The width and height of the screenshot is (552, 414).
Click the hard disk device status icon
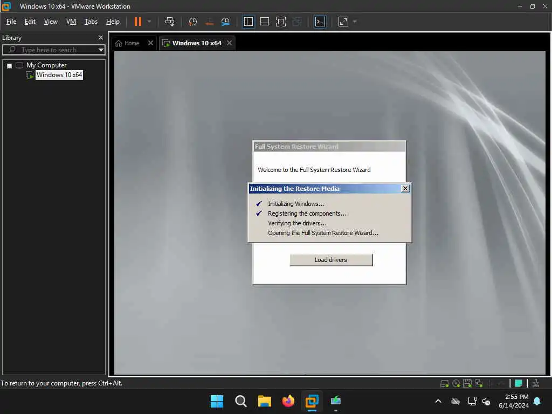(445, 383)
